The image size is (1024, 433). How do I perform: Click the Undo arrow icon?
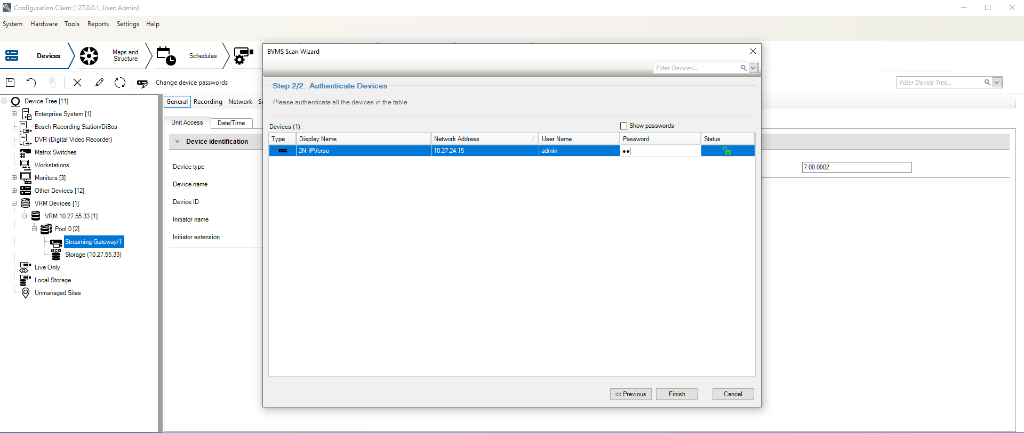(31, 83)
